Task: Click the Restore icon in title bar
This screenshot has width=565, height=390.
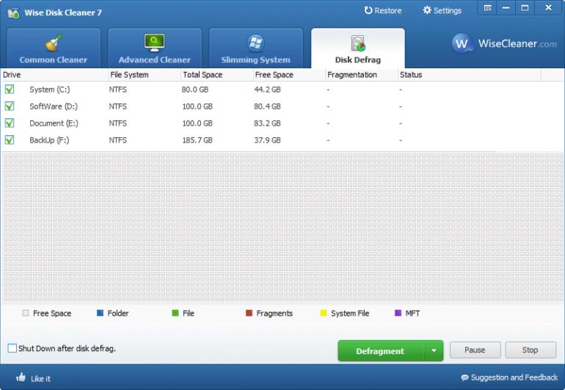Action: pyautogui.click(x=368, y=10)
